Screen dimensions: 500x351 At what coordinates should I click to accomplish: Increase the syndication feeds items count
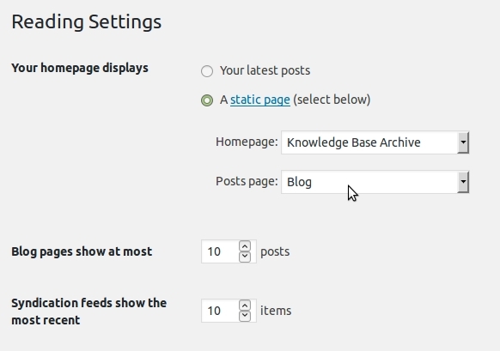click(x=245, y=306)
